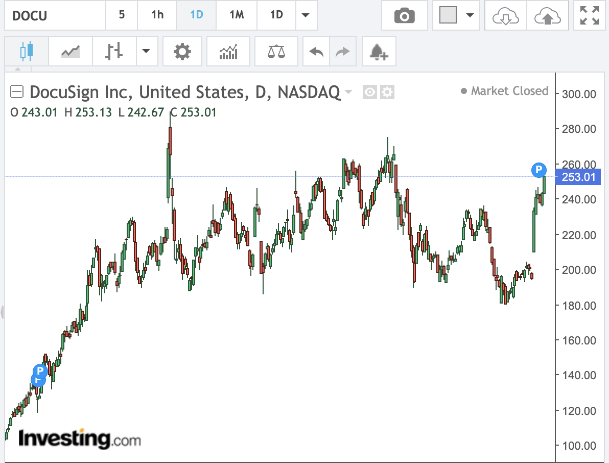Toggle series visibility eye icon
Screen dimensions: 609x463
(x=370, y=92)
